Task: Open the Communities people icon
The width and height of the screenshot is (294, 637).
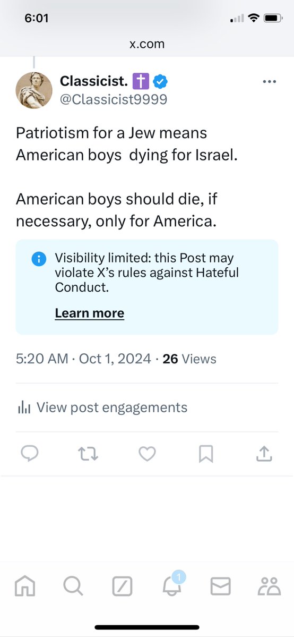Action: (x=269, y=587)
